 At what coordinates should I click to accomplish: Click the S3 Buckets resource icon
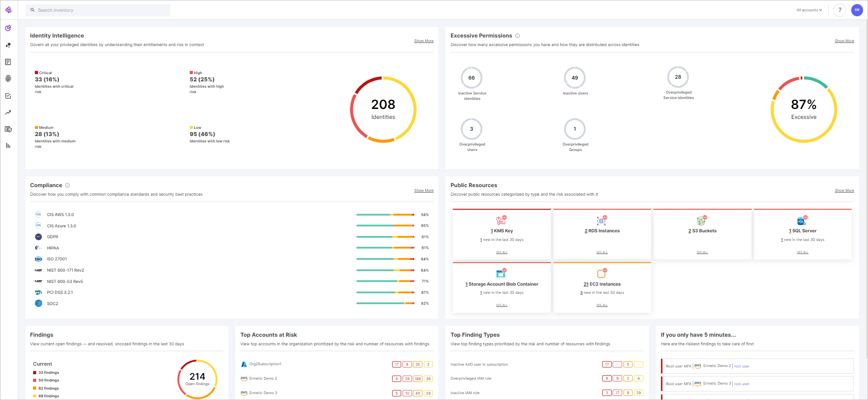click(702, 220)
